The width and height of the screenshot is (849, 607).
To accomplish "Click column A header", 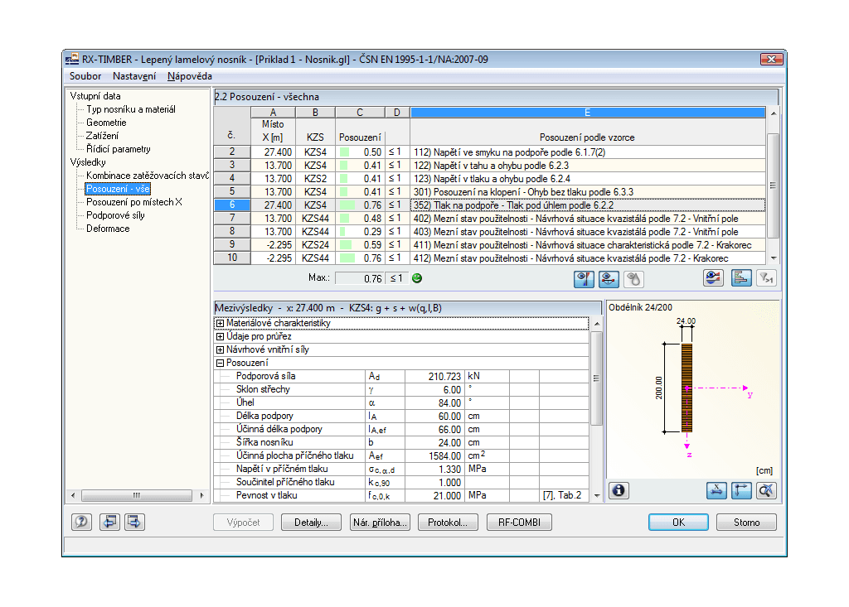I will (273, 113).
